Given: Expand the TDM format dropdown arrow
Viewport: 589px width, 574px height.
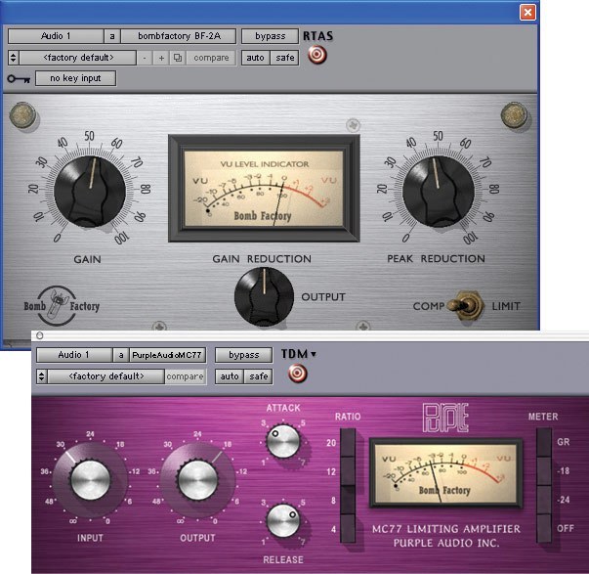Looking at the screenshot, I should (314, 354).
